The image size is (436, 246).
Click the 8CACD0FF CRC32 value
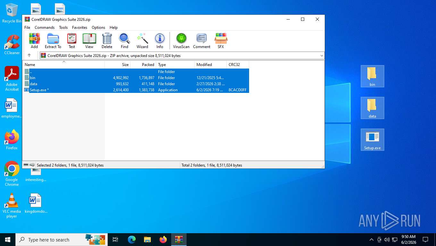click(238, 90)
